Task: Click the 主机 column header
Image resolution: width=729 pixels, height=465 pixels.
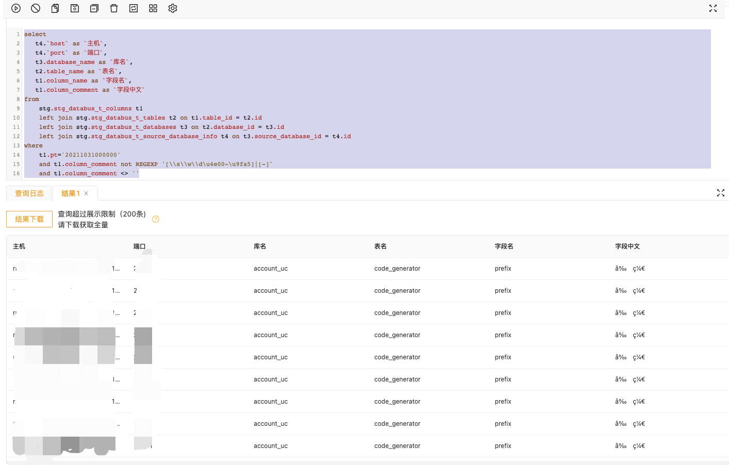Action: pyautogui.click(x=19, y=246)
